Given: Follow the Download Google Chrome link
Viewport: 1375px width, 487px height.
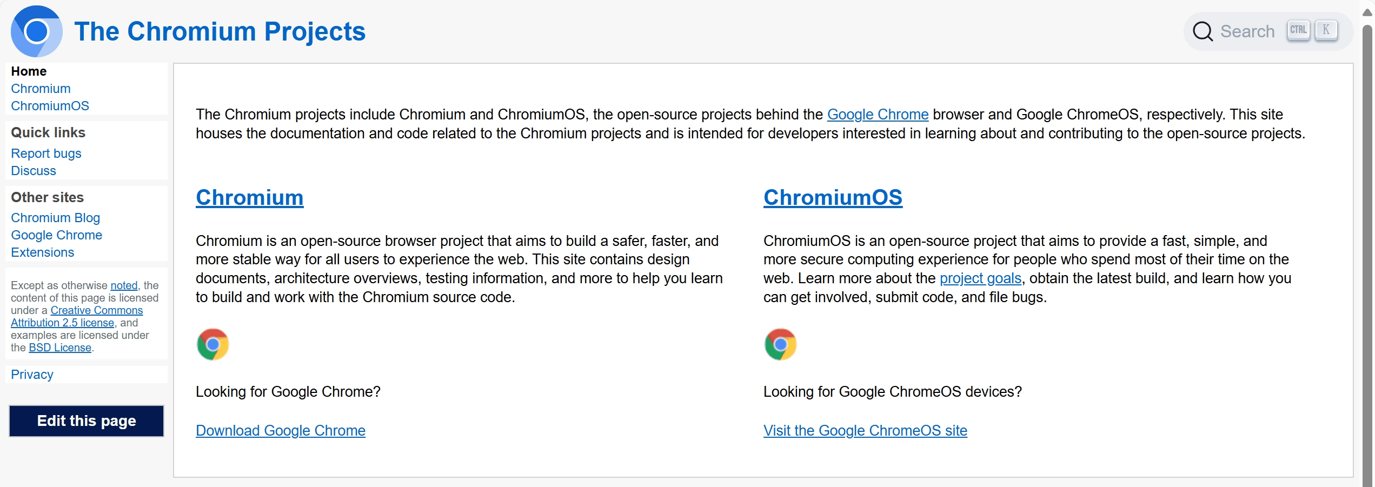Looking at the screenshot, I should pos(281,431).
